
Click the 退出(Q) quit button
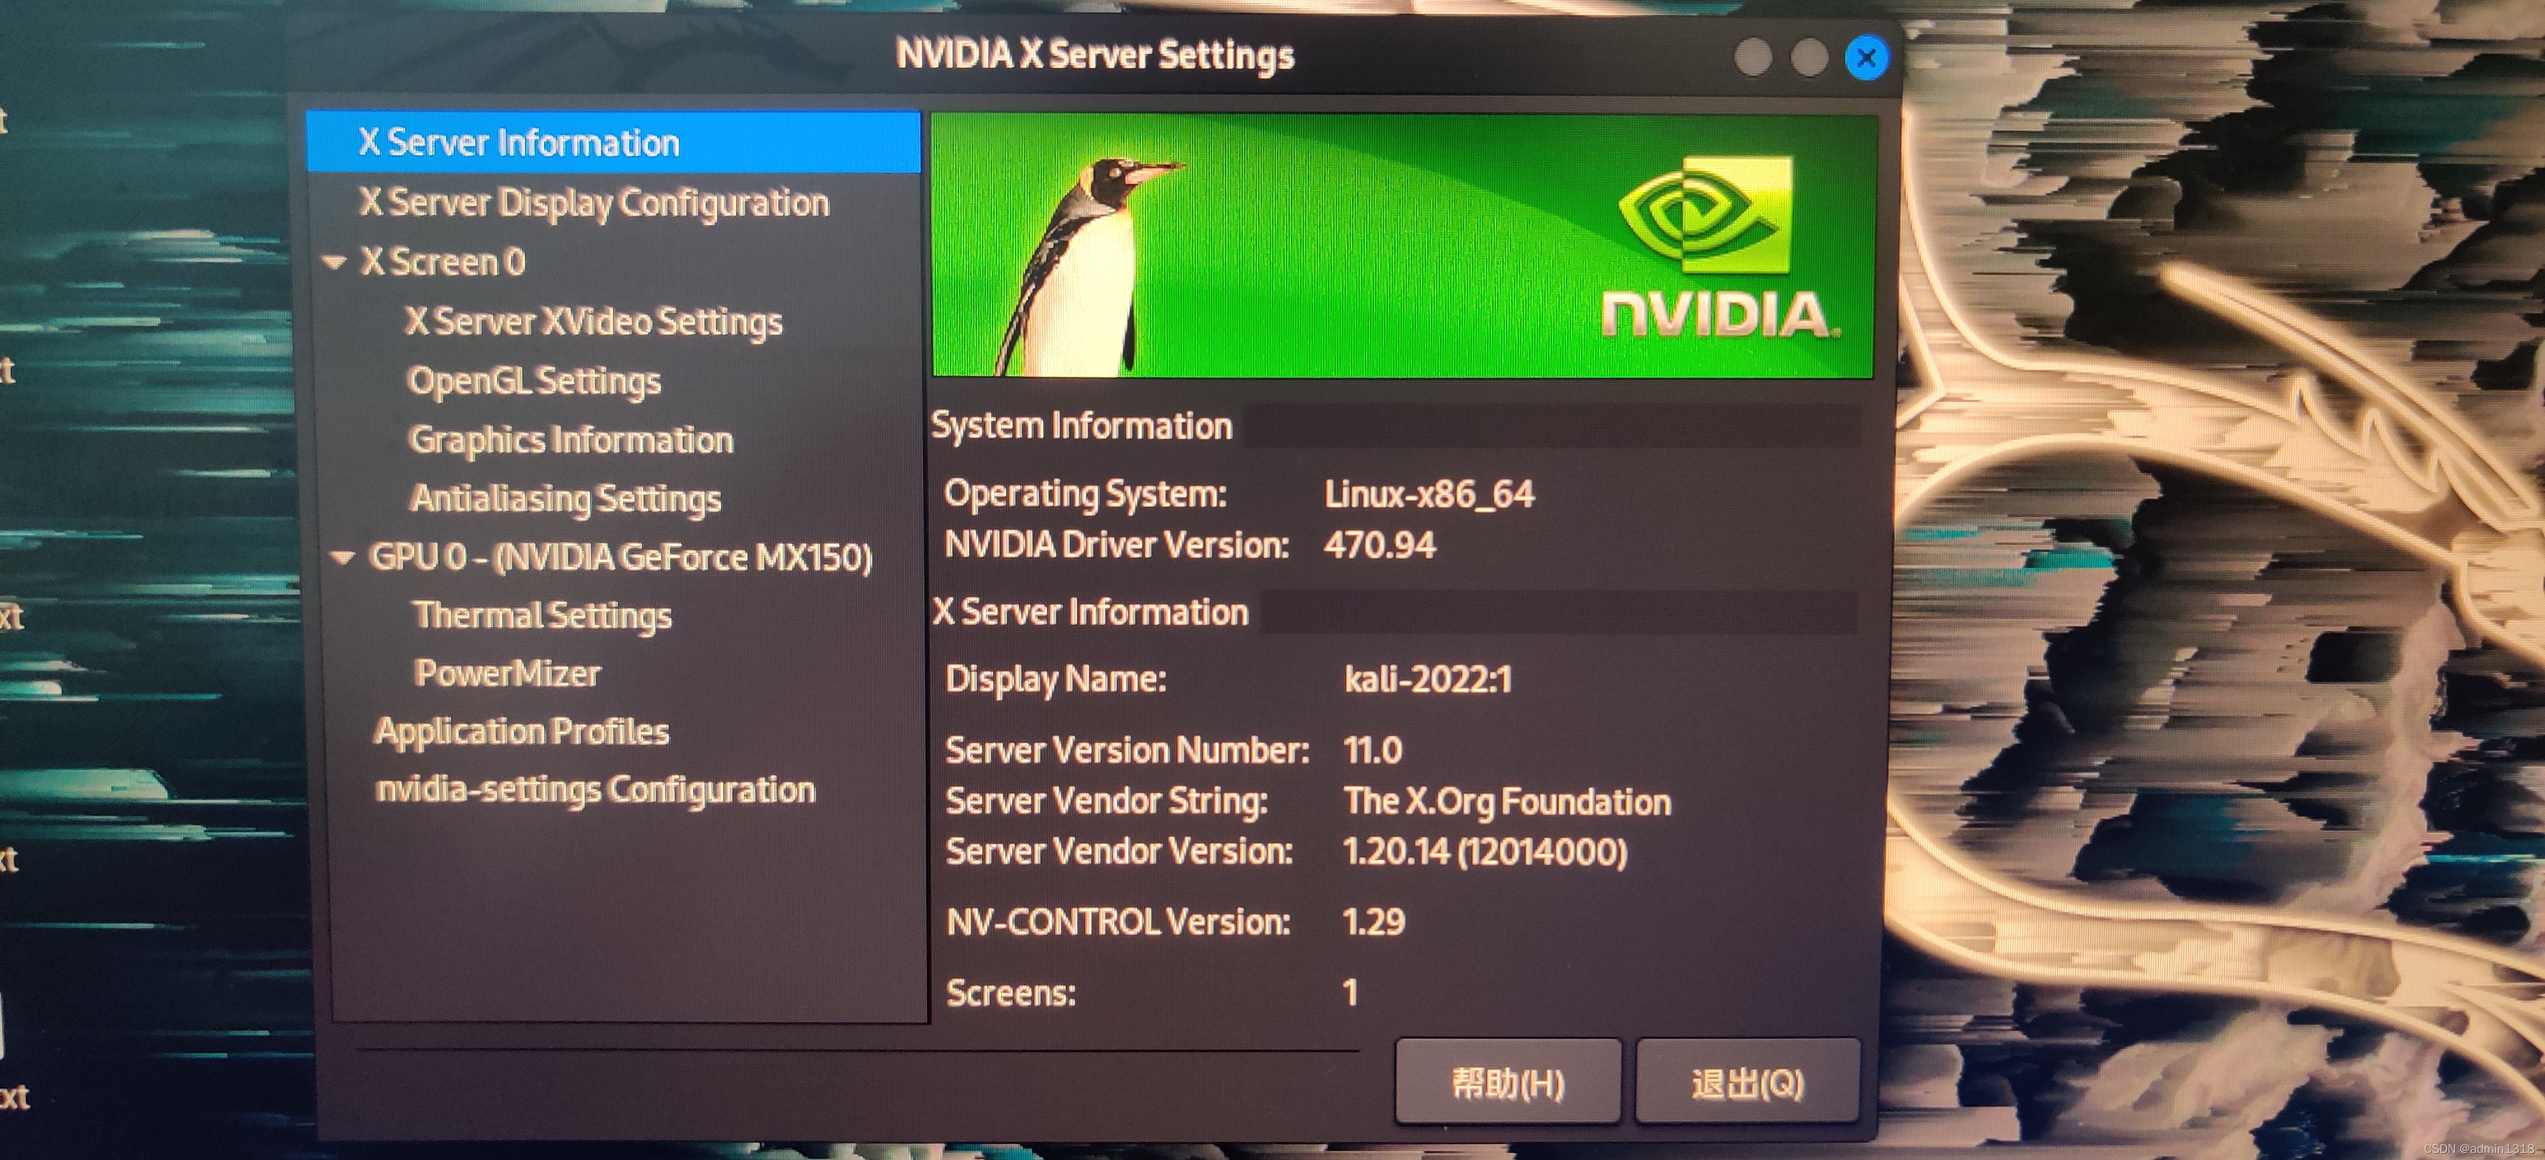(x=1748, y=1081)
